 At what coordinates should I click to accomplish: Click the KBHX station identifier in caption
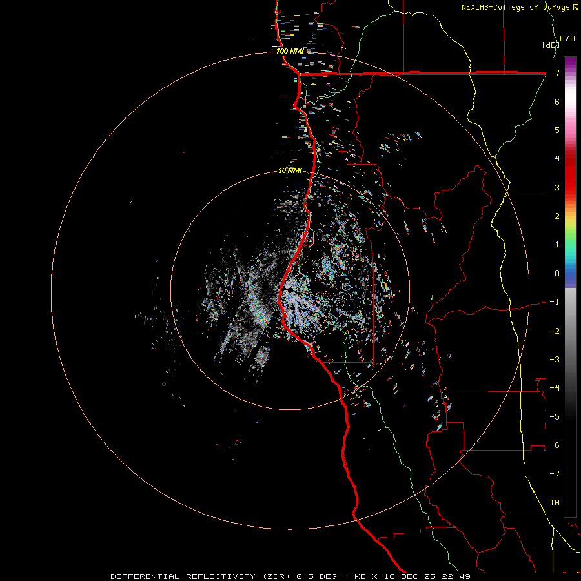[366, 576]
